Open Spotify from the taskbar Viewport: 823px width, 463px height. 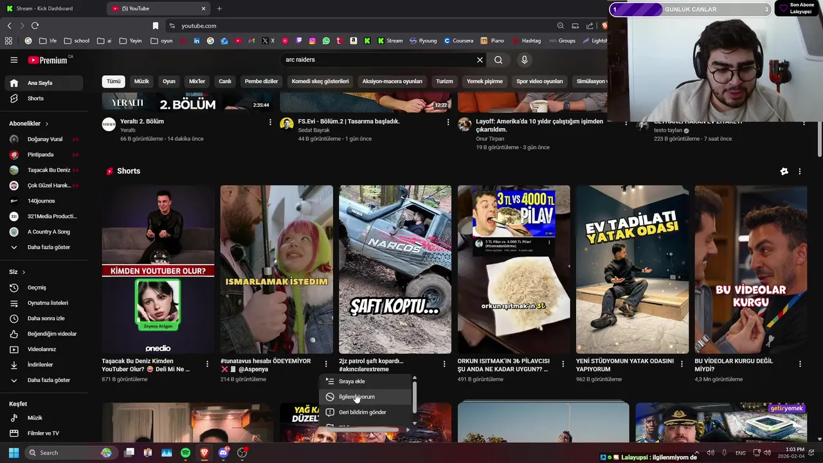pyautogui.click(x=186, y=453)
